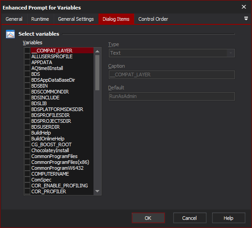Open the tab overflow menu icon
This screenshot has width=252, height=228.
(246, 19)
